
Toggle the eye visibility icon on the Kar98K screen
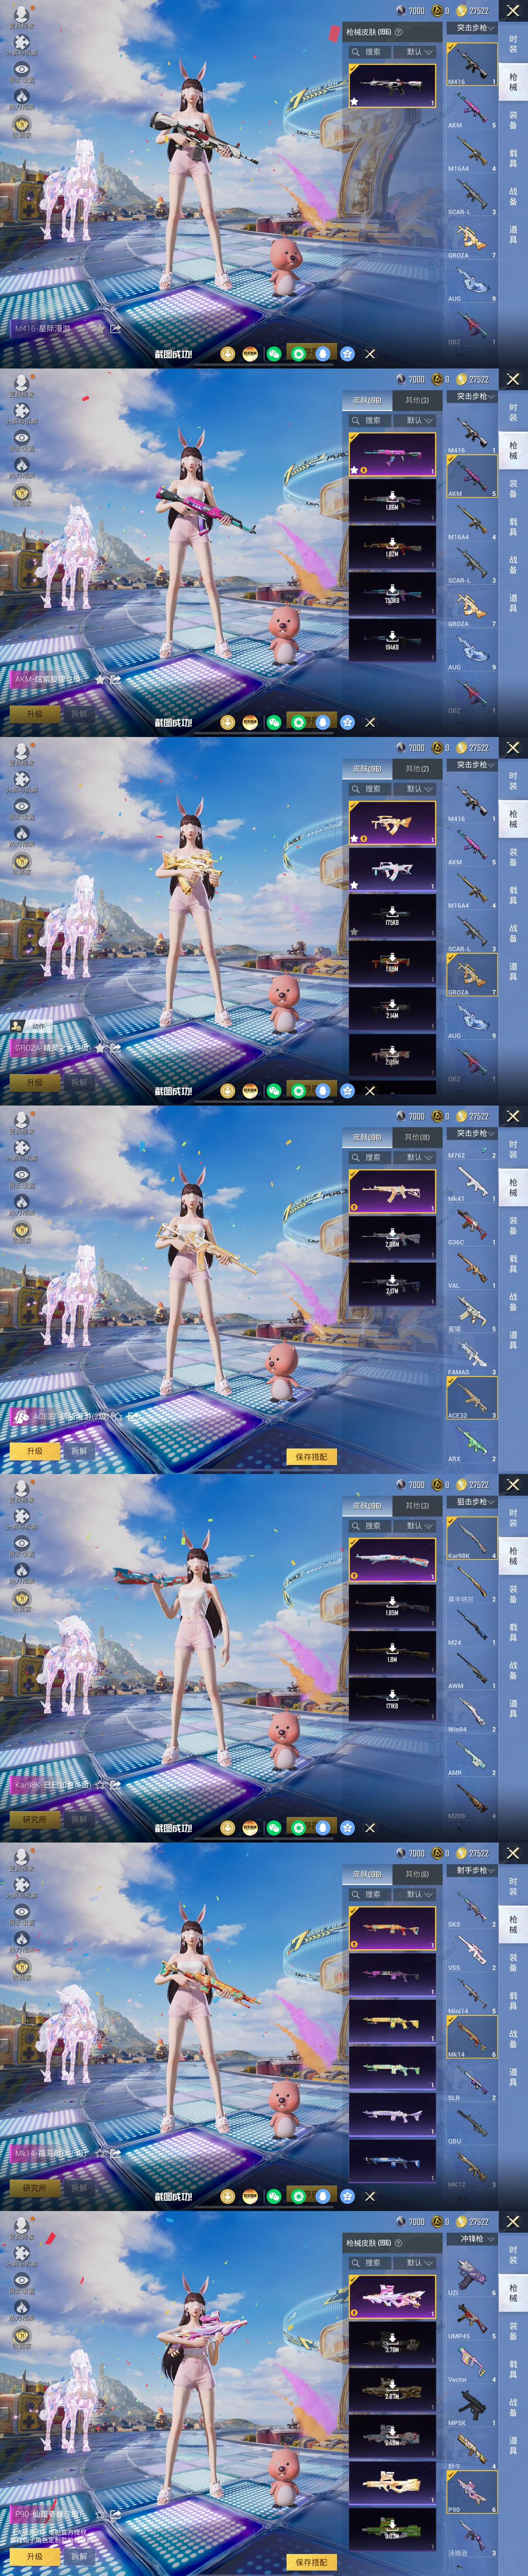click(21, 1542)
